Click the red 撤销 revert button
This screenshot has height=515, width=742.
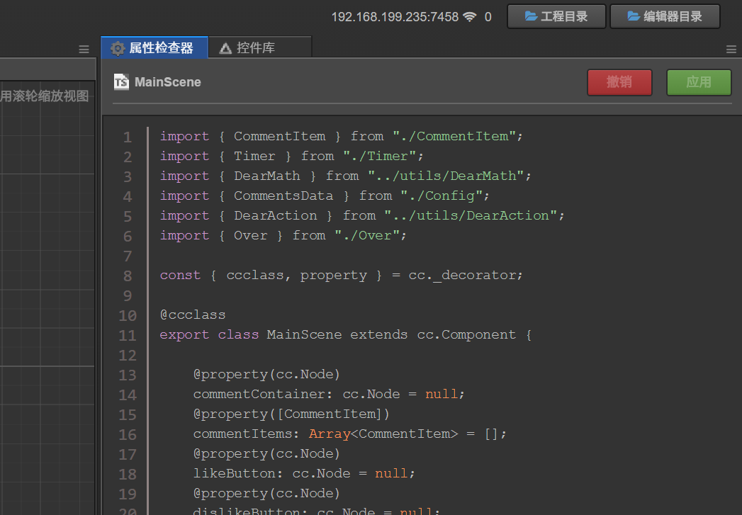(x=619, y=82)
